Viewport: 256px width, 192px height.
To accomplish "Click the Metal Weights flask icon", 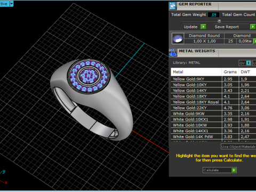I will click(x=173, y=53).
